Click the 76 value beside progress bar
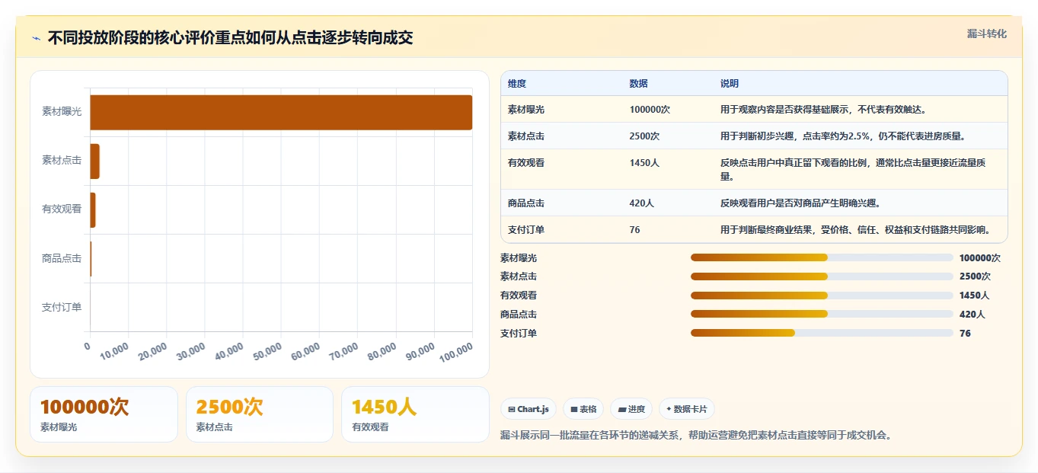The width and height of the screenshot is (1038, 473). [x=966, y=334]
